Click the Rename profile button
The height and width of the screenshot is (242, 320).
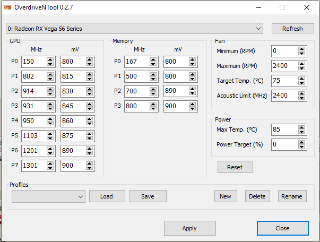[x=292, y=196]
